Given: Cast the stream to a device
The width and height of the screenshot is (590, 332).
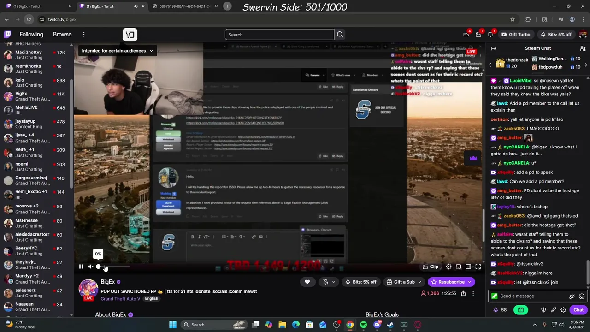Looking at the screenshot, I should tap(458, 267).
